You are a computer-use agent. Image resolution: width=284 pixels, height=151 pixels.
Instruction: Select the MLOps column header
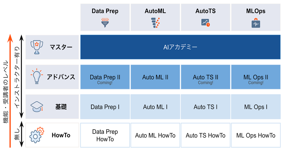click(256, 17)
